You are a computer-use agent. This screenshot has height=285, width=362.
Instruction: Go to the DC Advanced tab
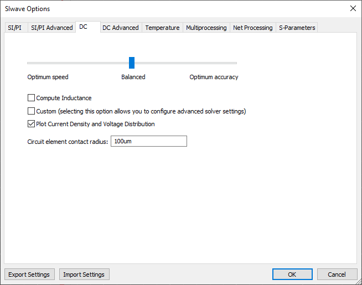[120, 28]
